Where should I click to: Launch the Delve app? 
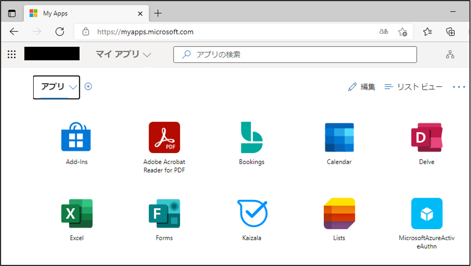click(426, 137)
